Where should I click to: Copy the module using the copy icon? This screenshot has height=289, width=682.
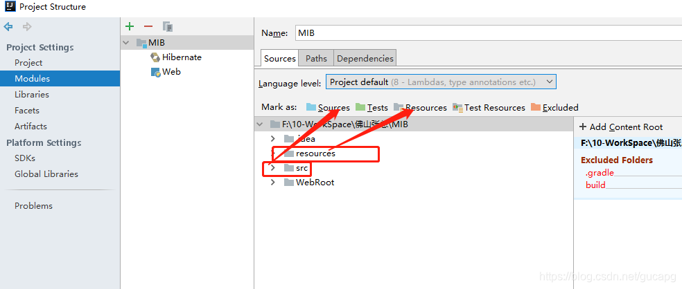[168, 26]
